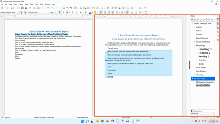Click the Insert Text Box icon
The image size is (220, 124).
pos(89,8)
